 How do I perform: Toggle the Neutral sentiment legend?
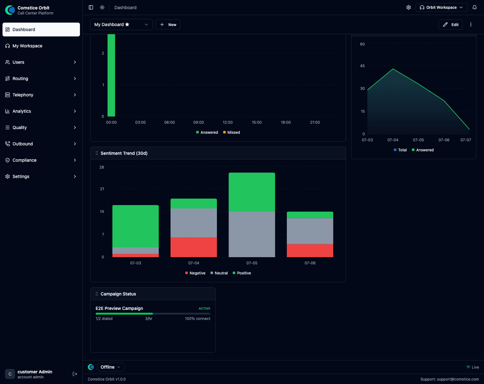tap(219, 273)
